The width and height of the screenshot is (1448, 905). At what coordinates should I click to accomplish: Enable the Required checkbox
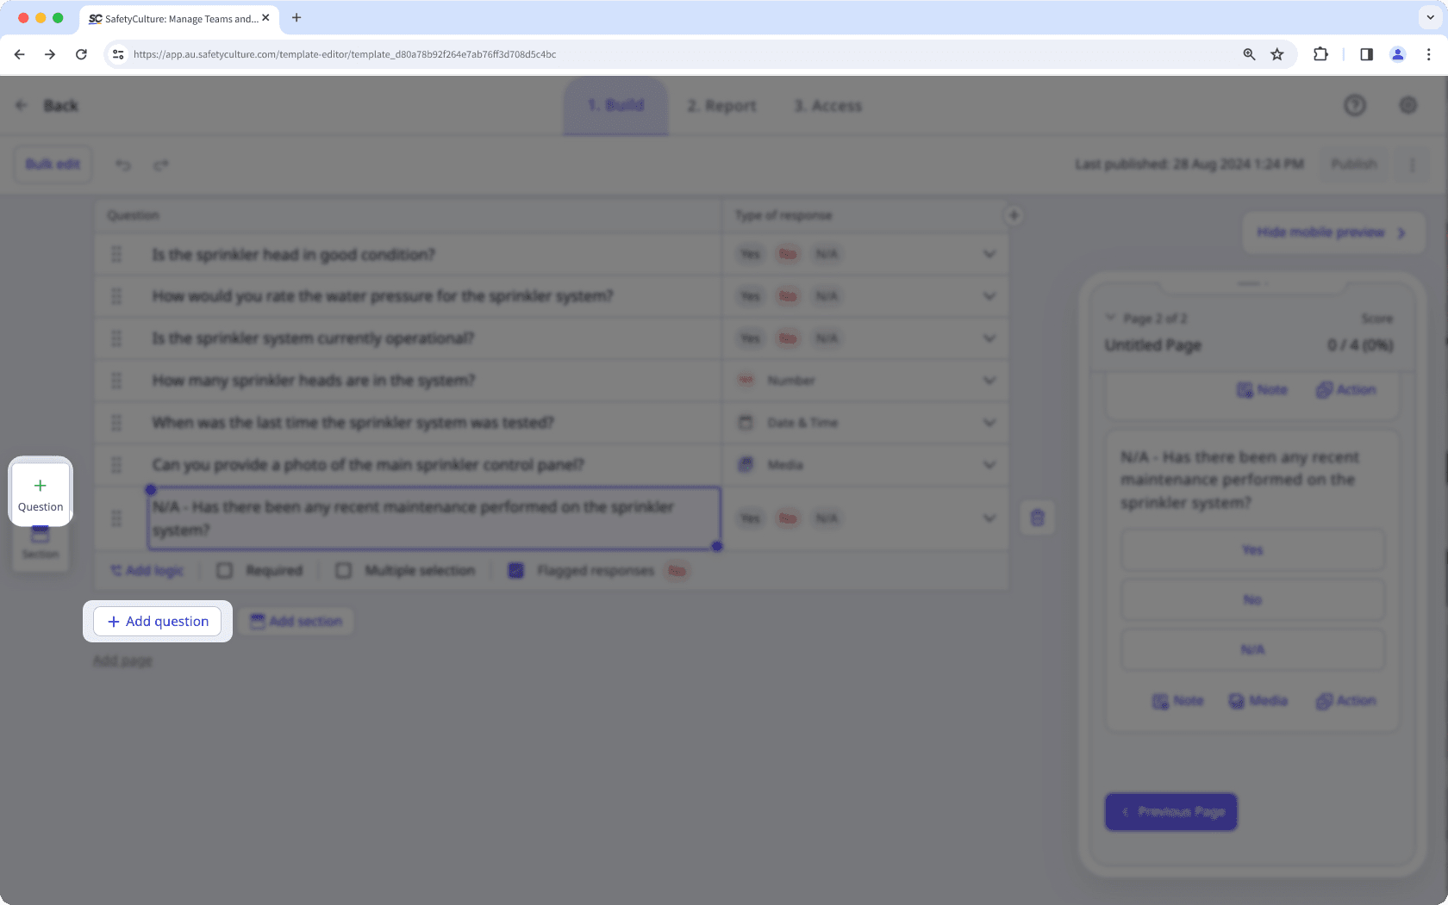click(x=225, y=570)
